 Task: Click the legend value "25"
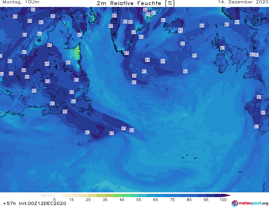click(x=88, y=200)
